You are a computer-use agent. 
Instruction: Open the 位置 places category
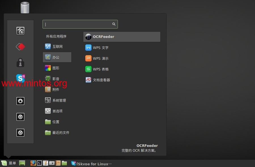click(57, 122)
